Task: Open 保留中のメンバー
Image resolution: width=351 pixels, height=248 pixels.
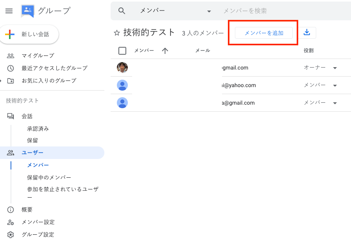Action: click(x=49, y=178)
